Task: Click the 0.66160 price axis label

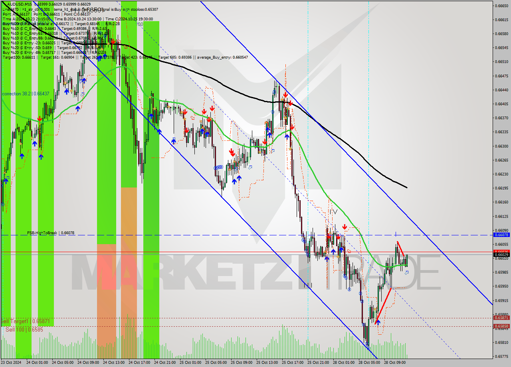Action: point(501,202)
